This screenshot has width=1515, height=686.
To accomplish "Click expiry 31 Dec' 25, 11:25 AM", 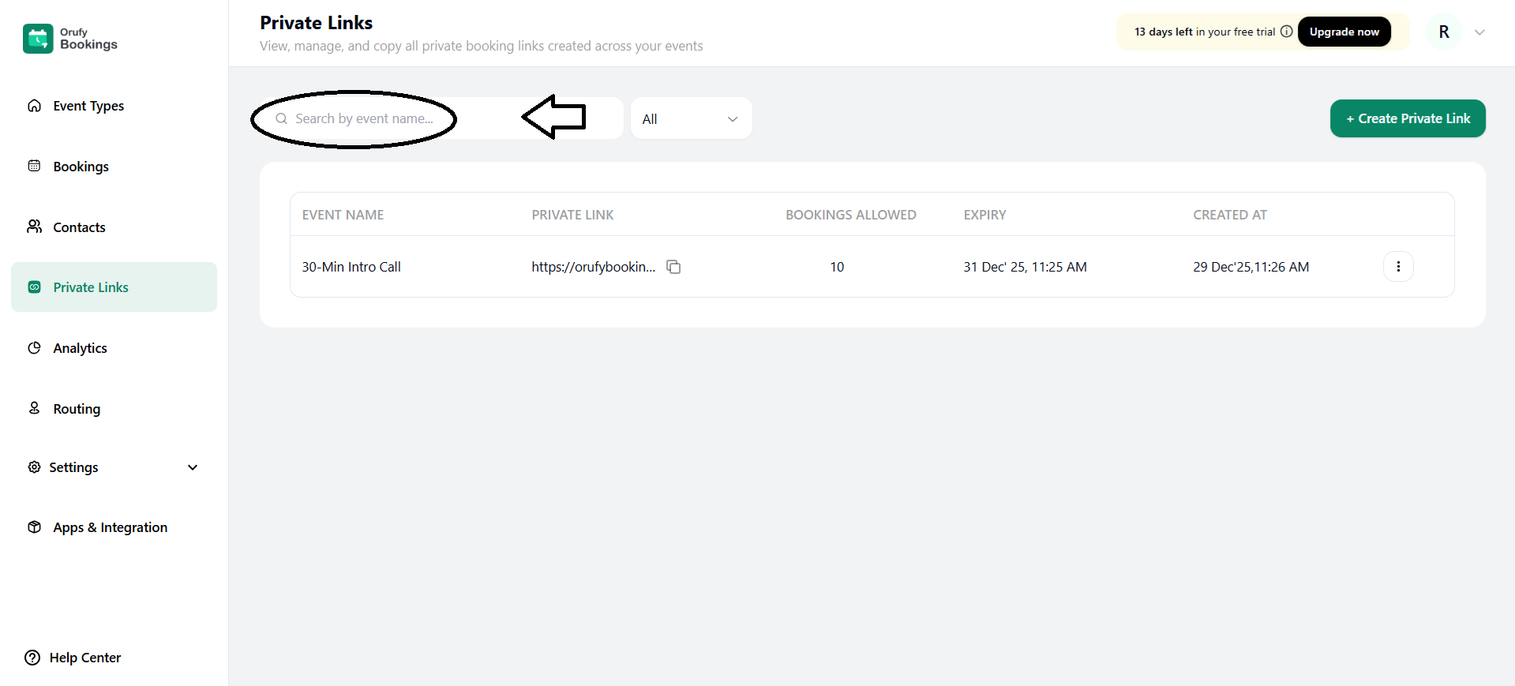I will point(1025,267).
